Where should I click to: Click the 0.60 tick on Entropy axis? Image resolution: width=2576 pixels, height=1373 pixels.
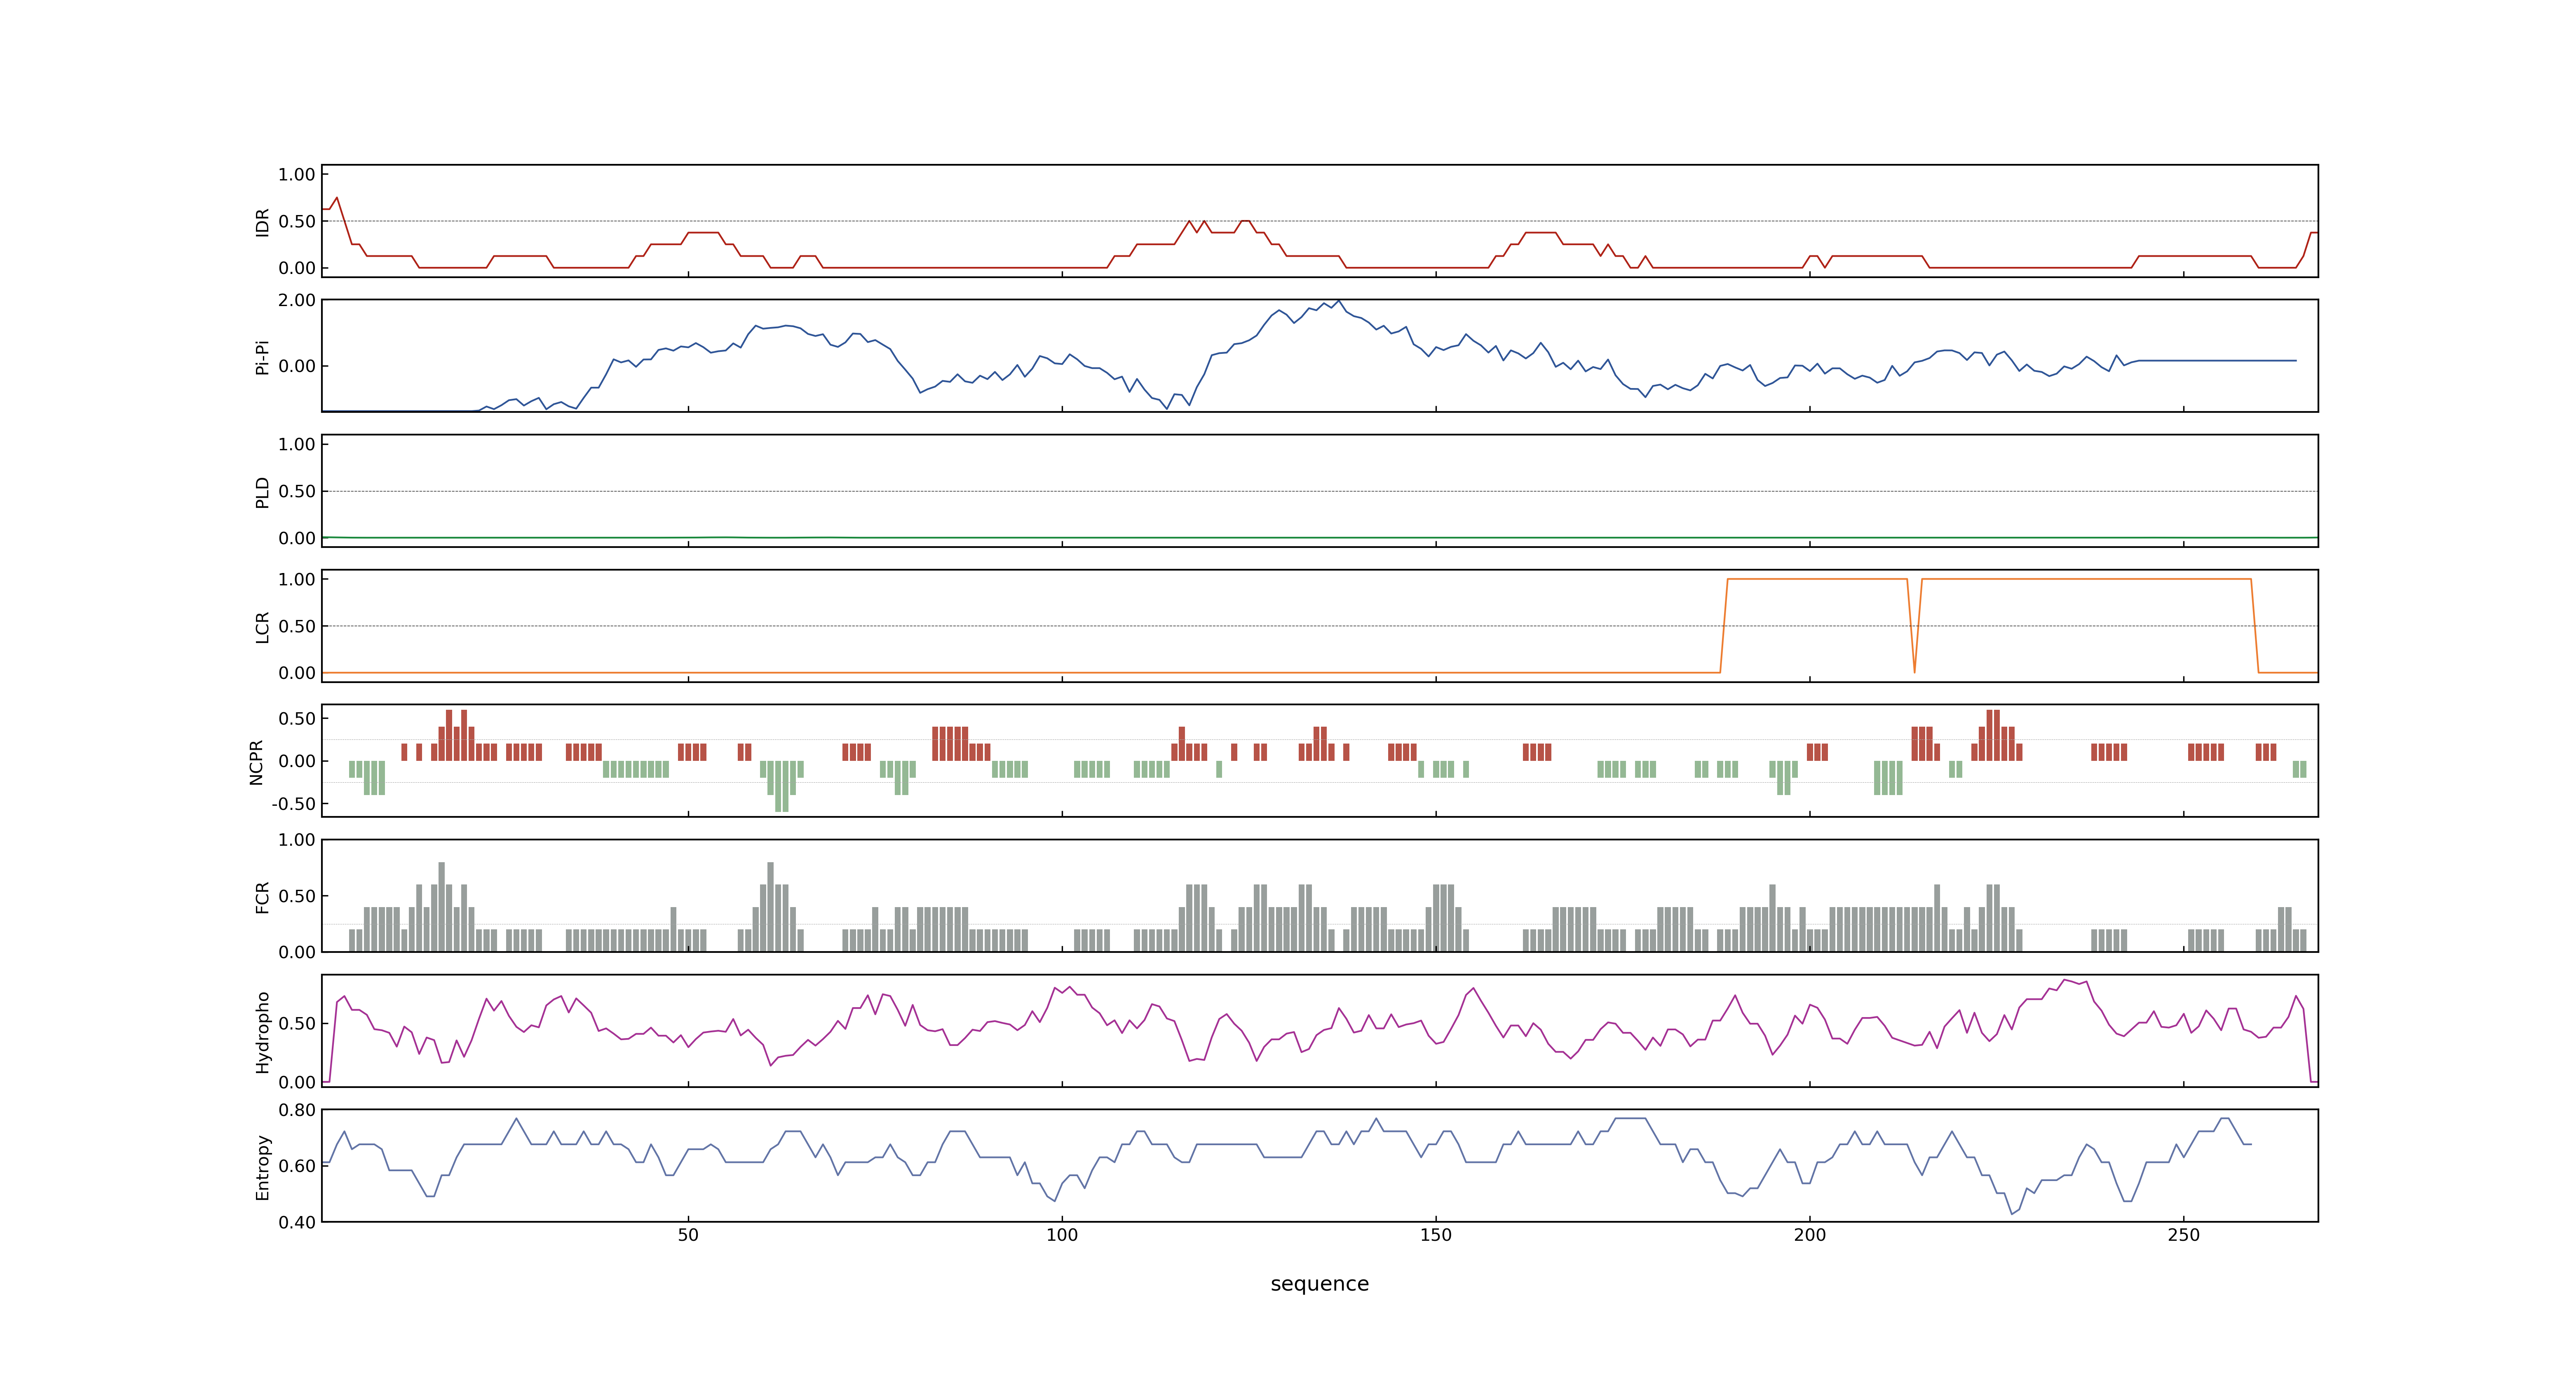tap(297, 1166)
